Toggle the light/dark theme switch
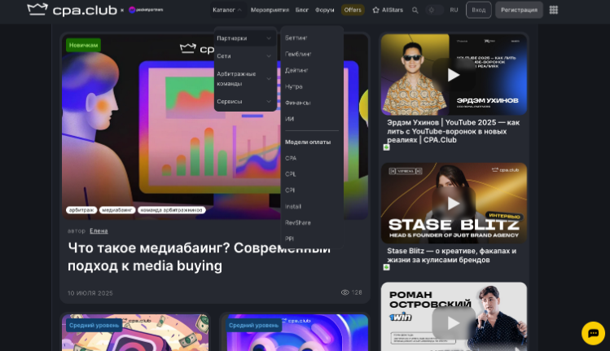Viewport: 610px width, 351px height. click(x=434, y=10)
